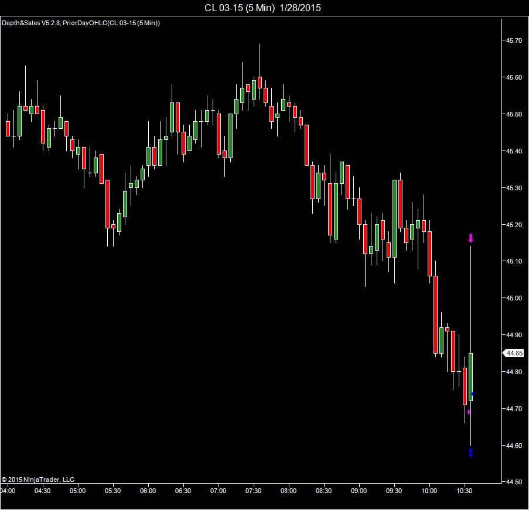The image size is (529, 510).
Task: Click the 06:00 time axis label
Action: (148, 491)
